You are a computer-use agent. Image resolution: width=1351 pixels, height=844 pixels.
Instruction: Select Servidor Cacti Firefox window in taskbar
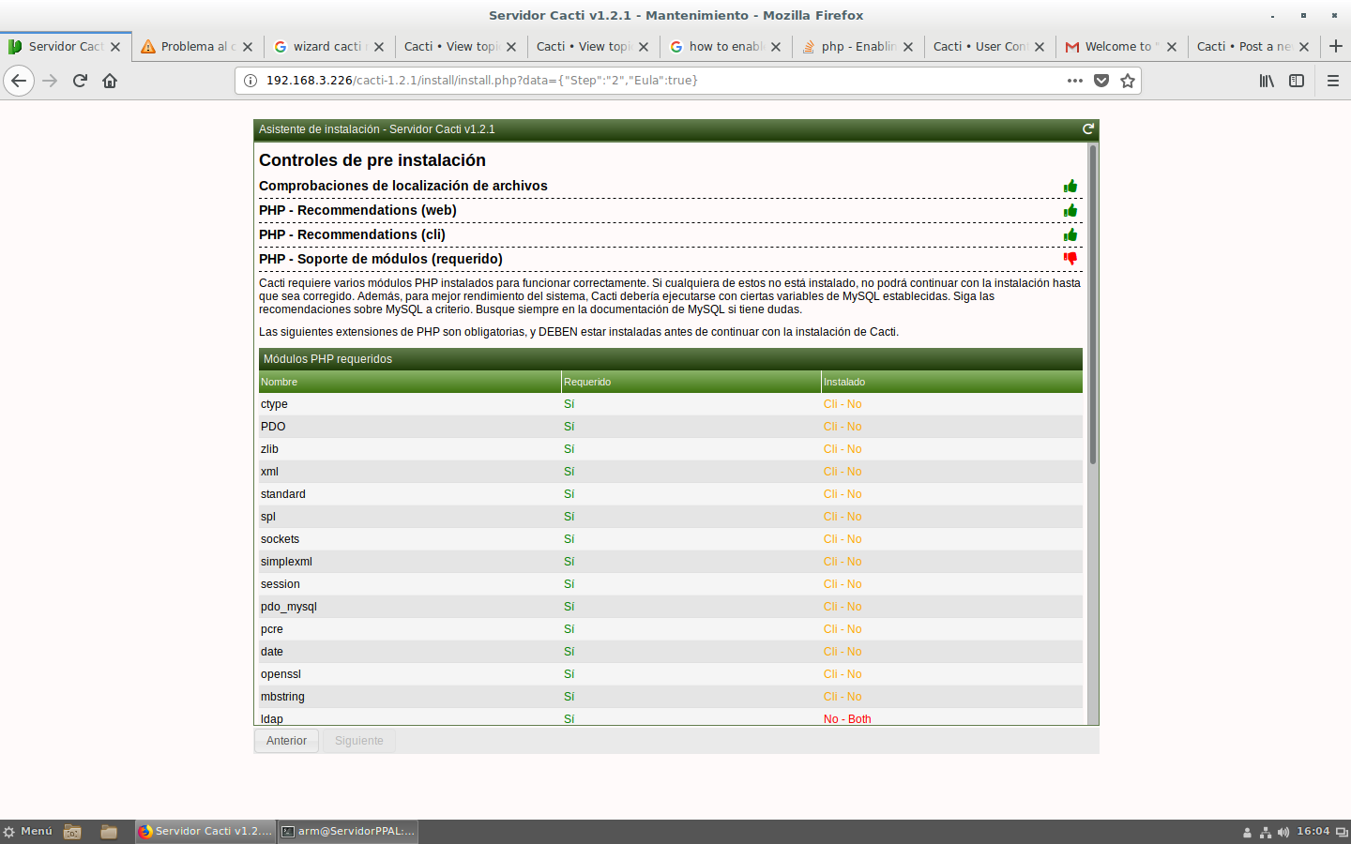click(205, 832)
